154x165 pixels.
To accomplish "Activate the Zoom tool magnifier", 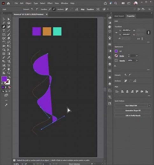I will click(9, 73).
